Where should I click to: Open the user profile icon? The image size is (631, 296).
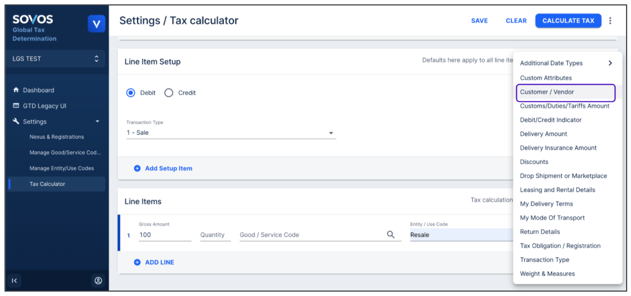[x=98, y=281]
